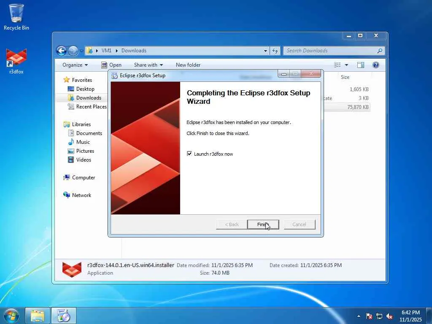The image size is (432, 324).
Task: Maximize the Downloads Explorer window
Action: point(360,36)
